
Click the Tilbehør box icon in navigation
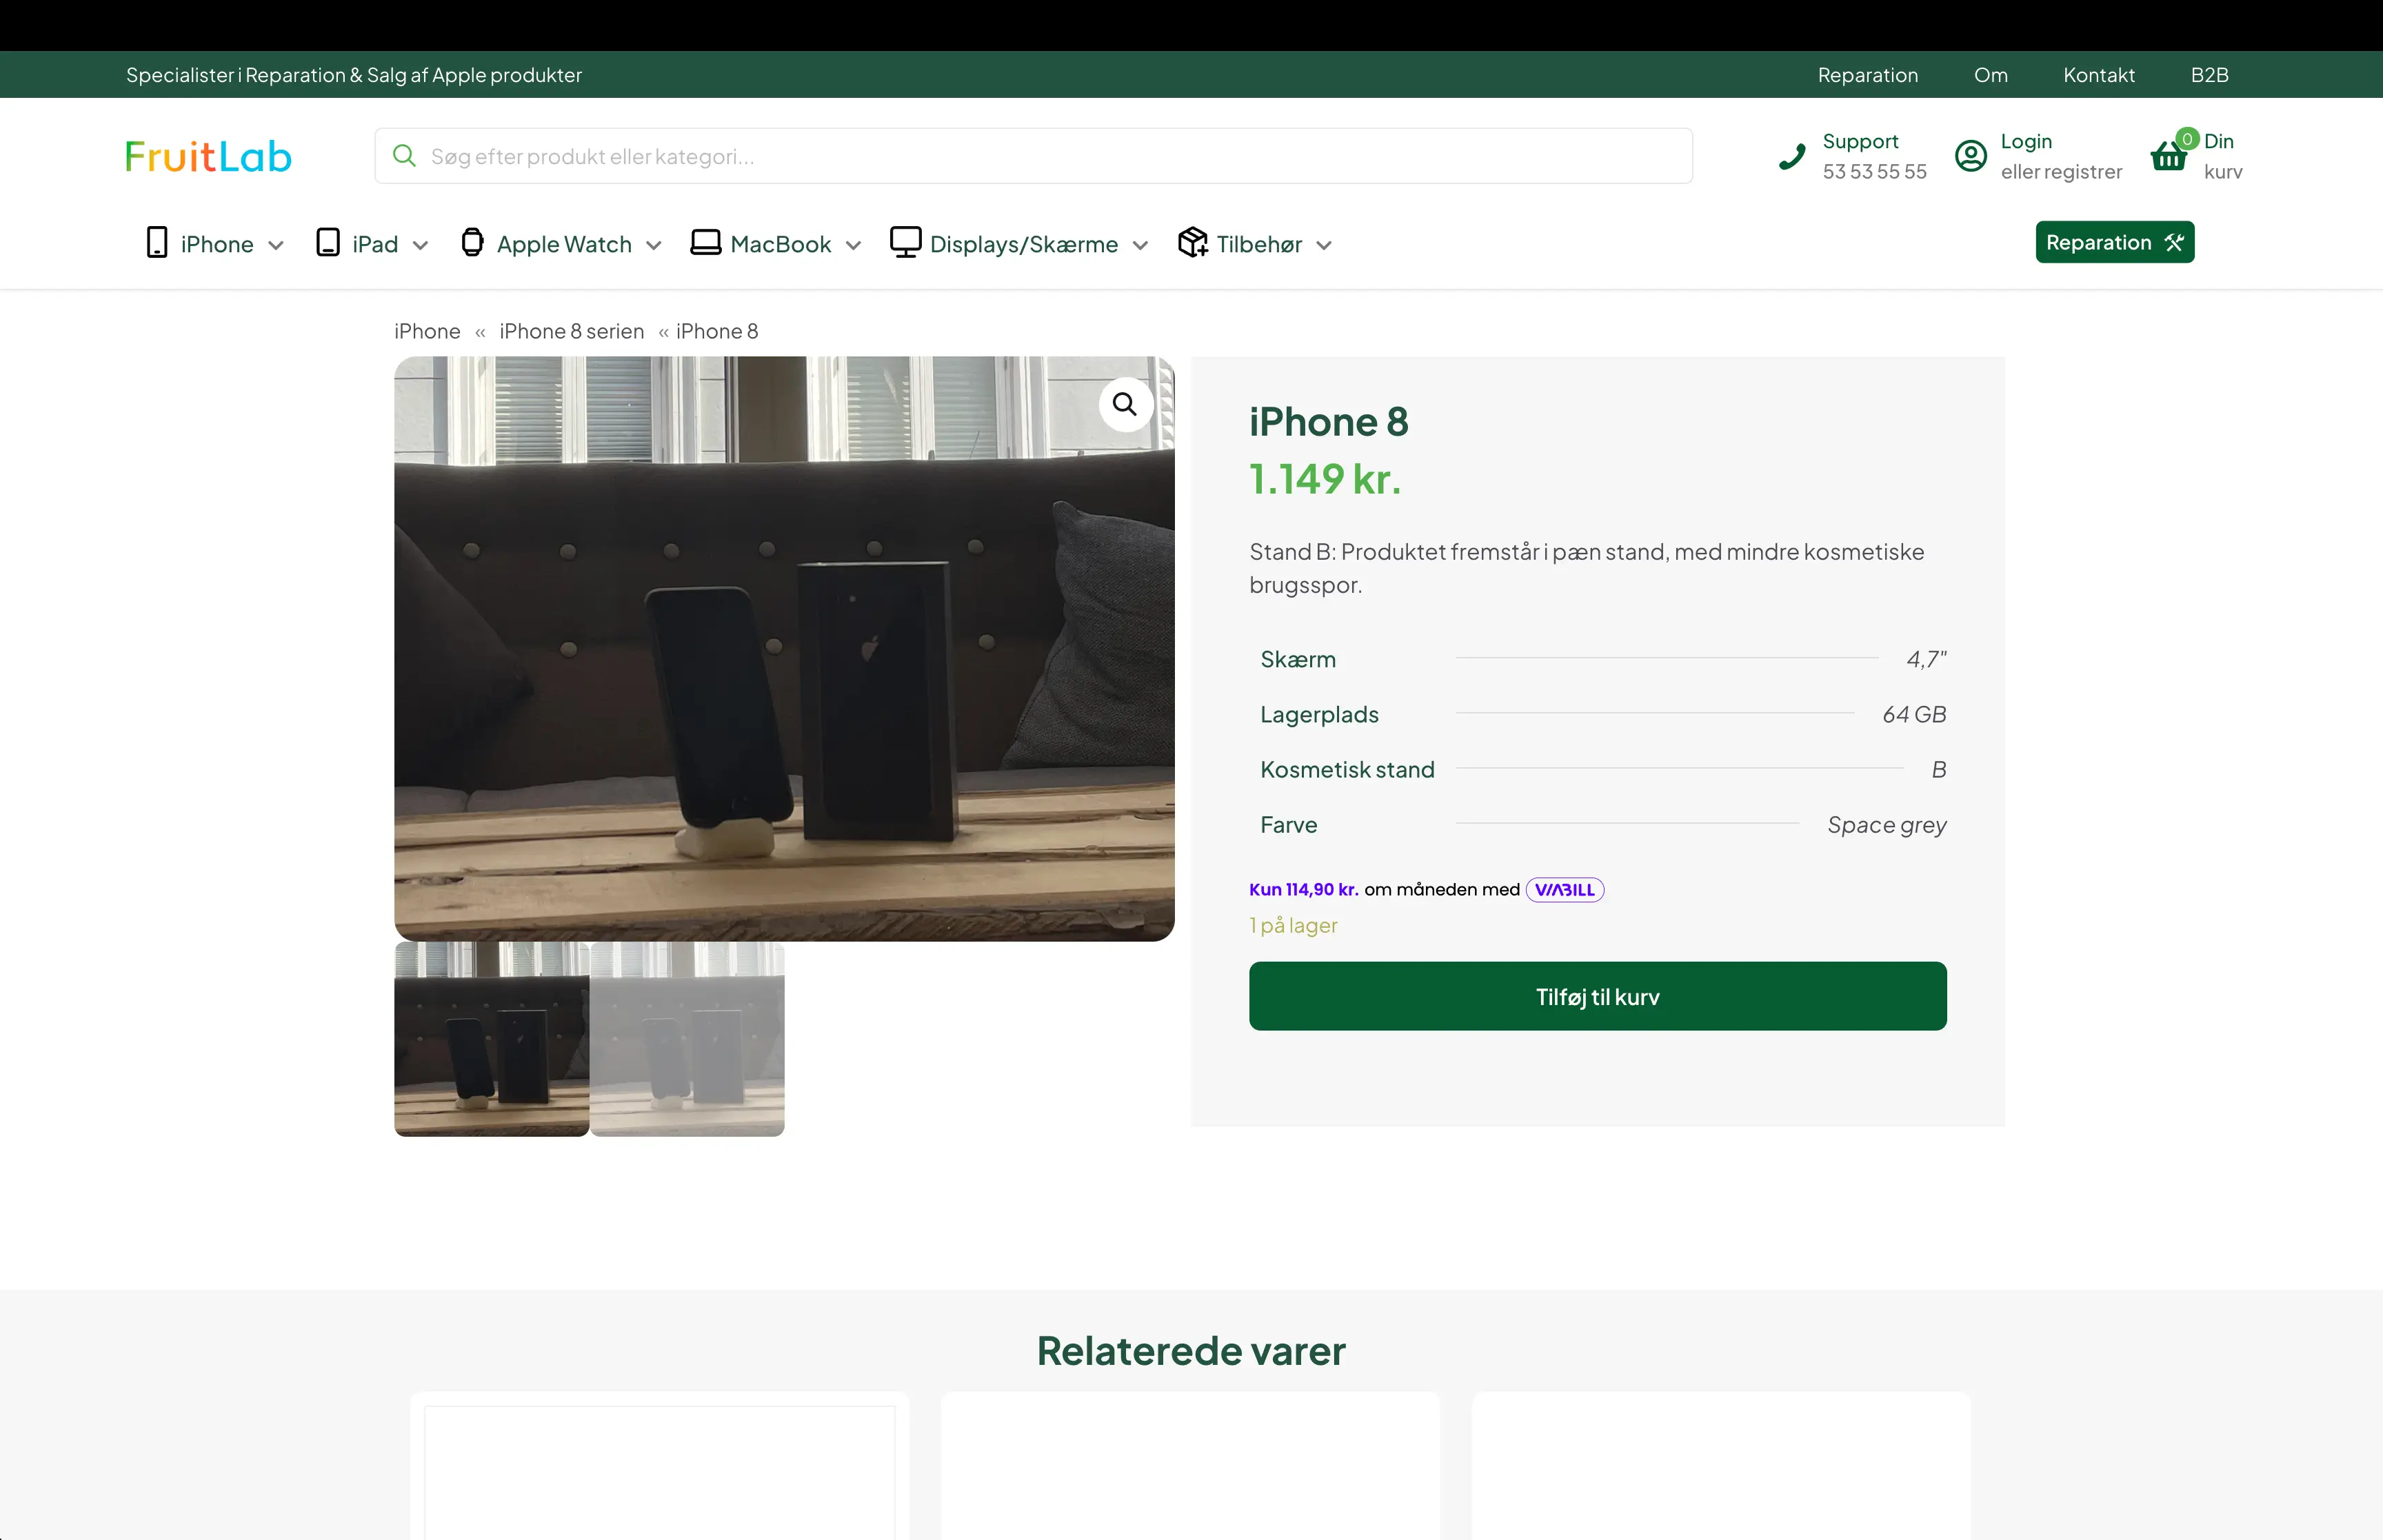[1192, 243]
